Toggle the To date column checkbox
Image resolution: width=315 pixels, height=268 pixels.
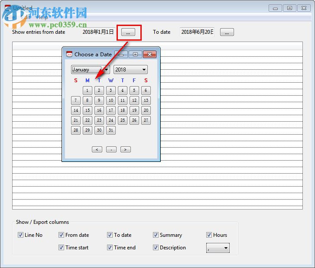click(x=110, y=235)
